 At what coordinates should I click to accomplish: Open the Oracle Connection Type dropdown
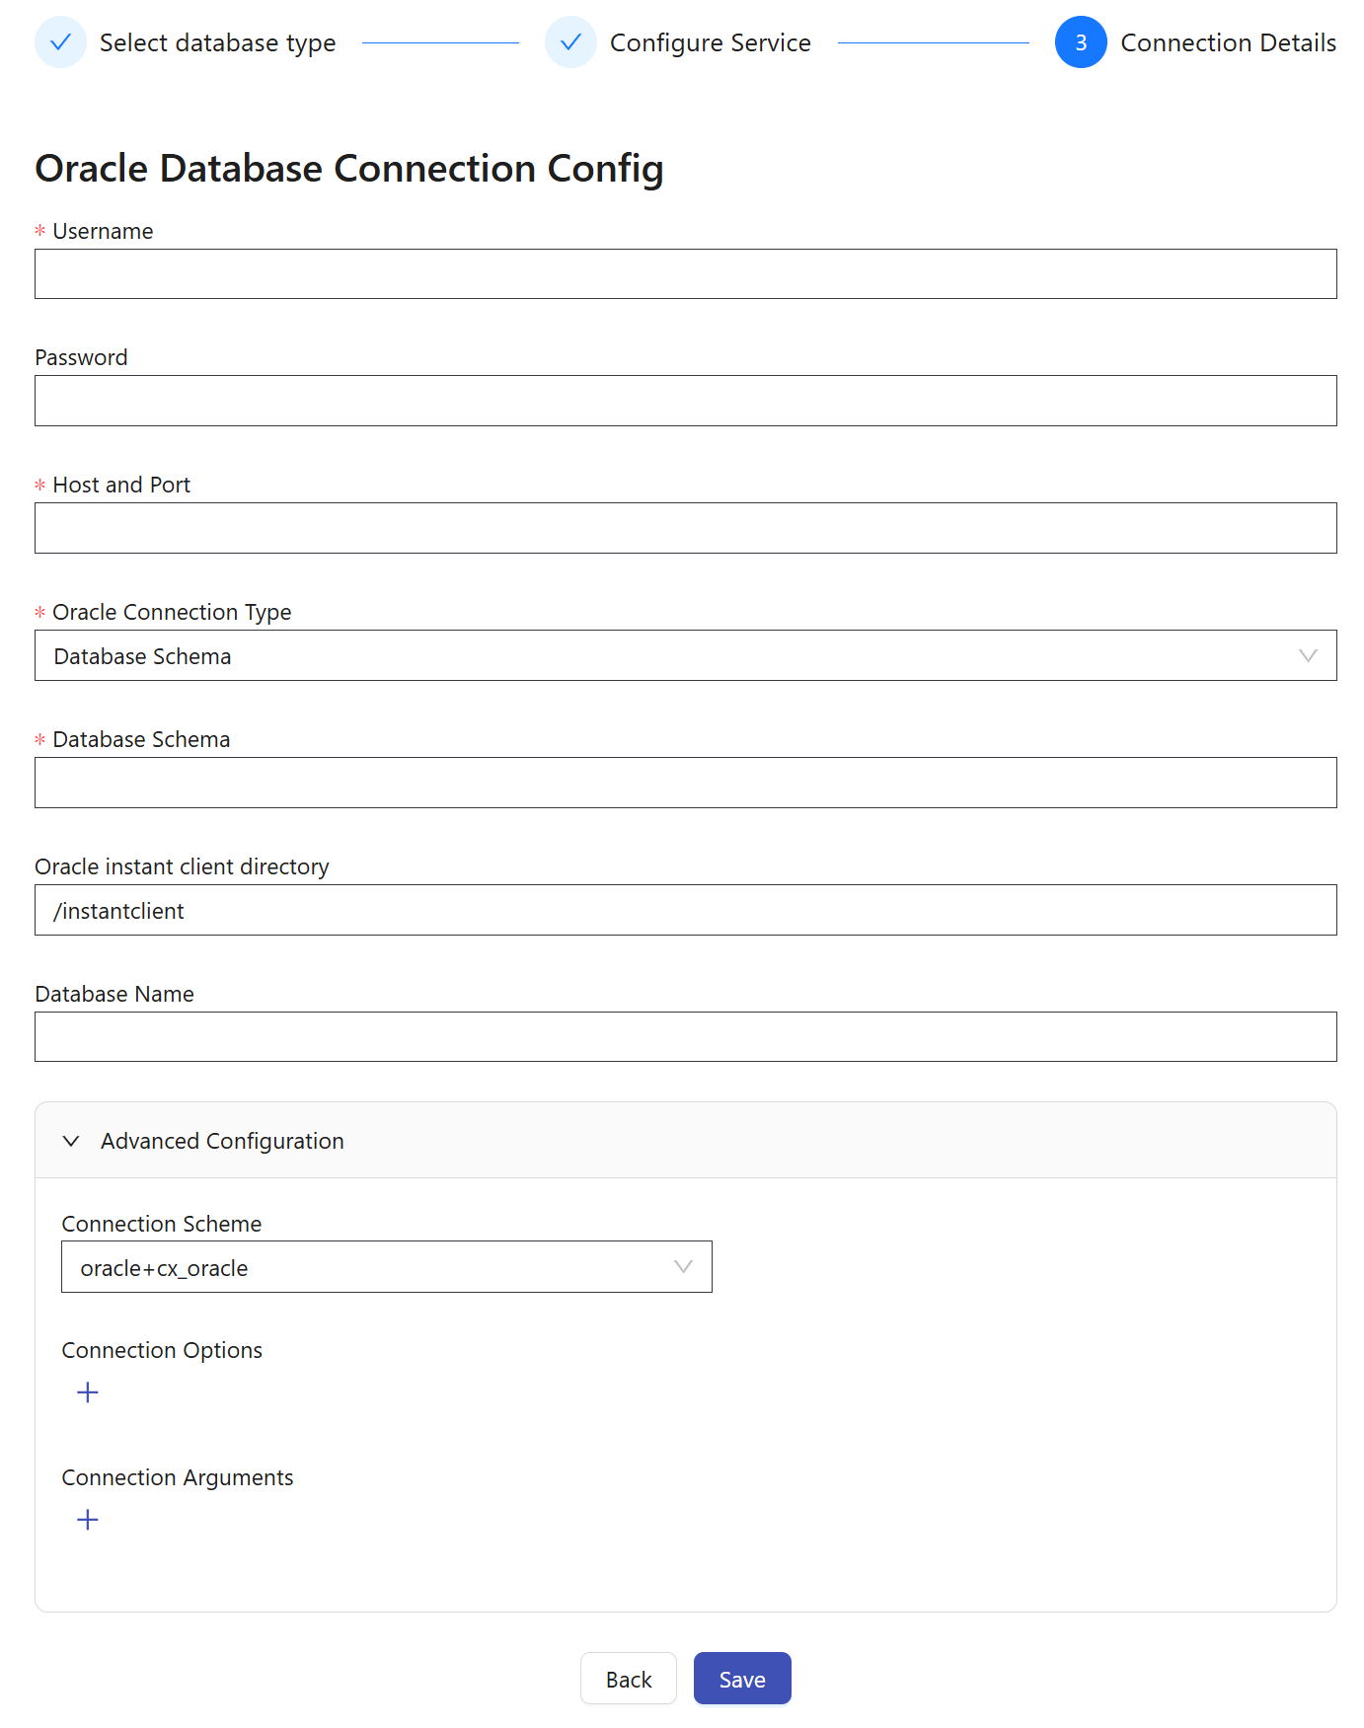tap(685, 656)
